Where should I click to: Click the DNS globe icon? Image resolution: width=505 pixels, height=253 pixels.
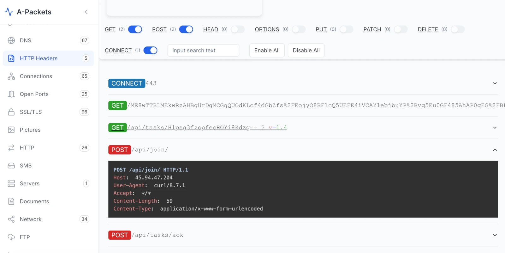point(11,40)
